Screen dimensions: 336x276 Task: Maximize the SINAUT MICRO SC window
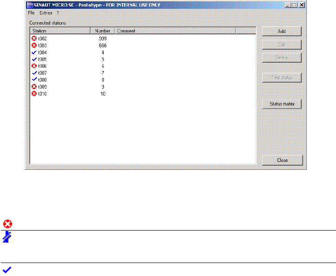tap(294, 5)
